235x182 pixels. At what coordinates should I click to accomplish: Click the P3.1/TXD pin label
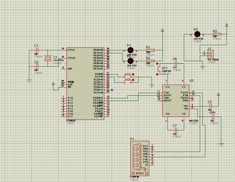(x=98, y=101)
